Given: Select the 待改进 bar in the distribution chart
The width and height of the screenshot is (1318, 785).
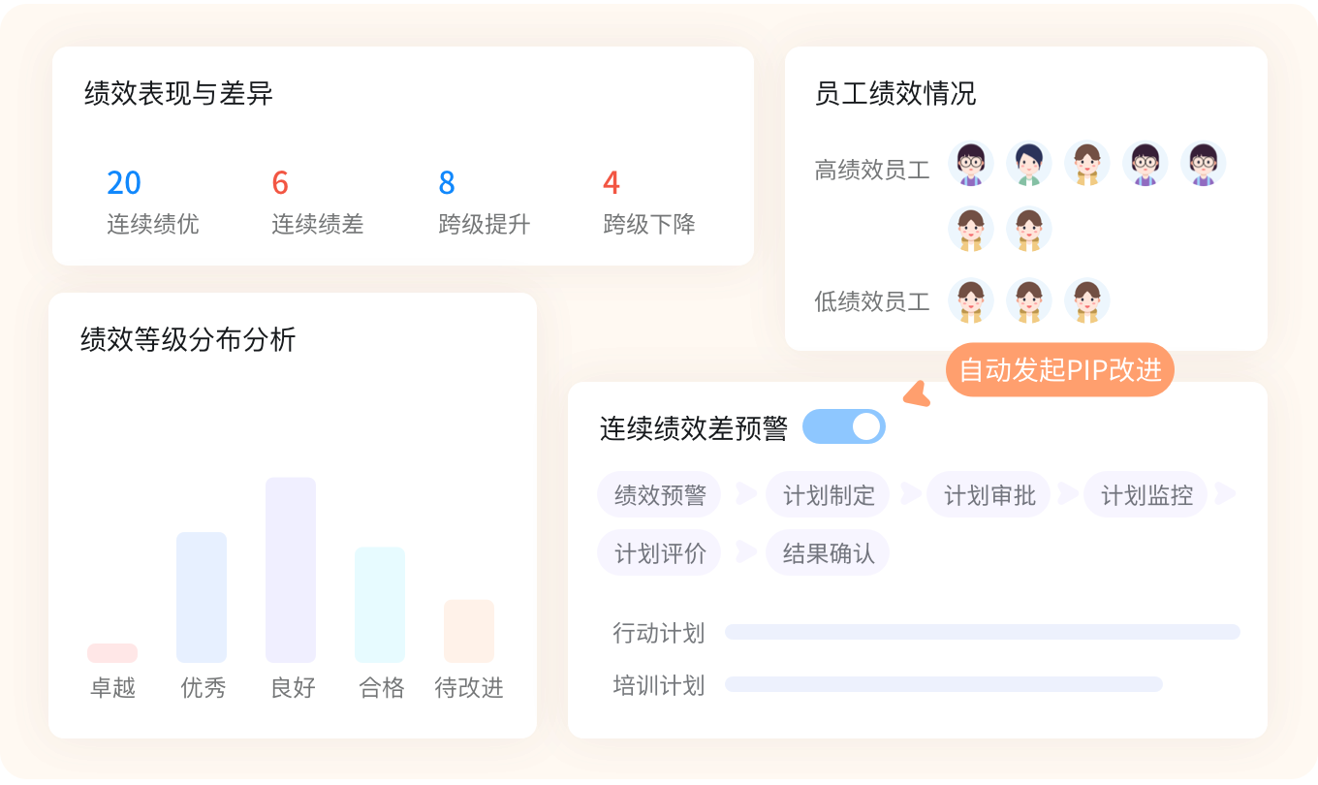Looking at the screenshot, I should tap(469, 631).
